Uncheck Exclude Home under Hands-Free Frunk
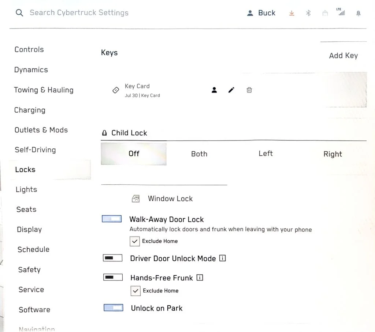The image size is (375, 332). (135, 291)
